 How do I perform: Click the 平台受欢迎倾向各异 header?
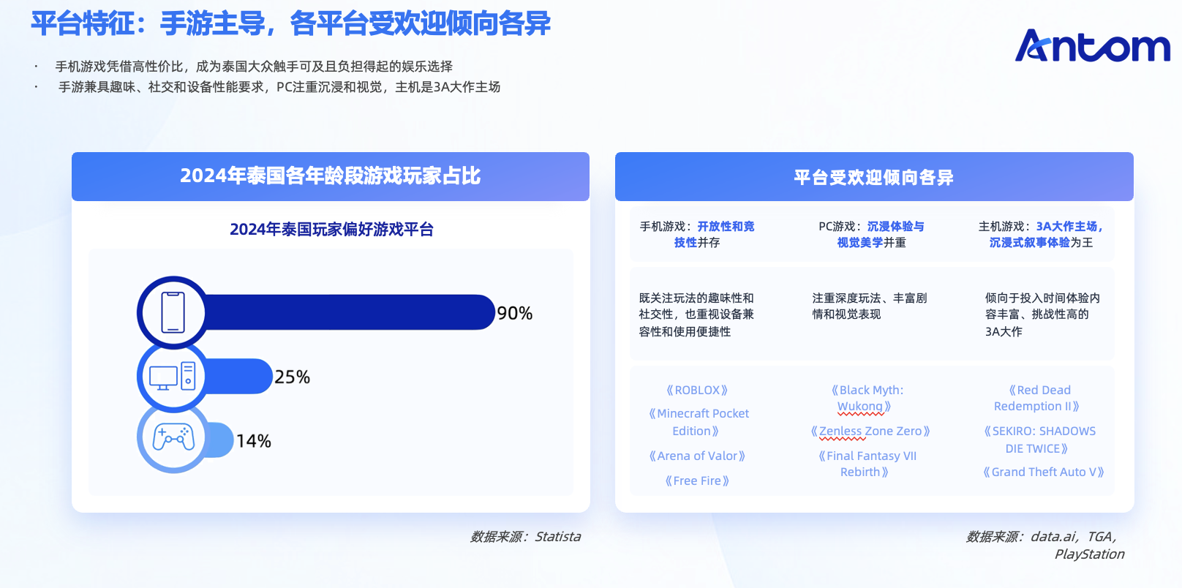click(874, 176)
